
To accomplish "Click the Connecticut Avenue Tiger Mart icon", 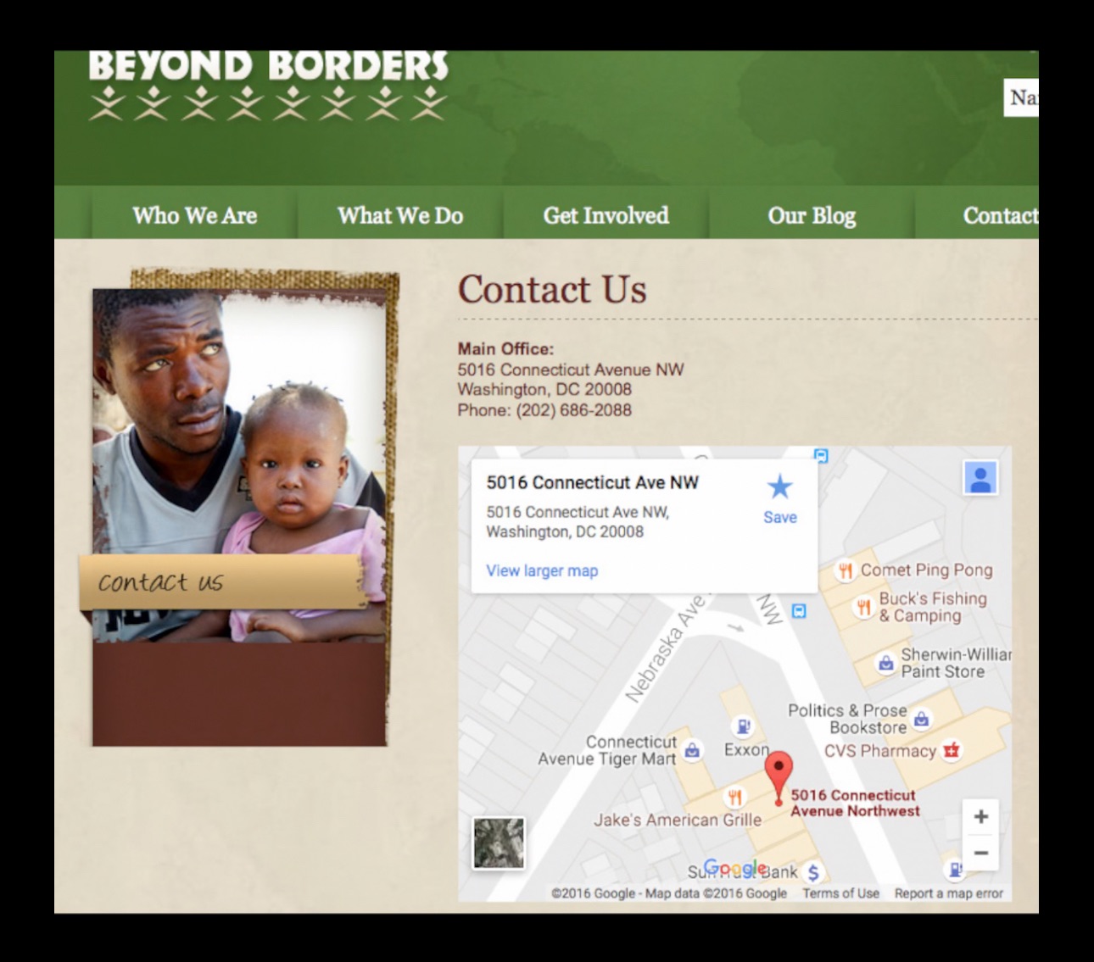I will tap(692, 750).
